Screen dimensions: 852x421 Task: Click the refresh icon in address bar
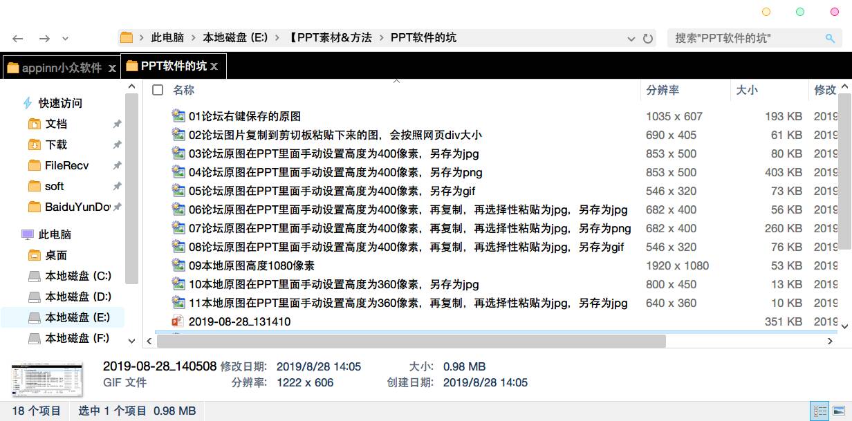pos(648,39)
